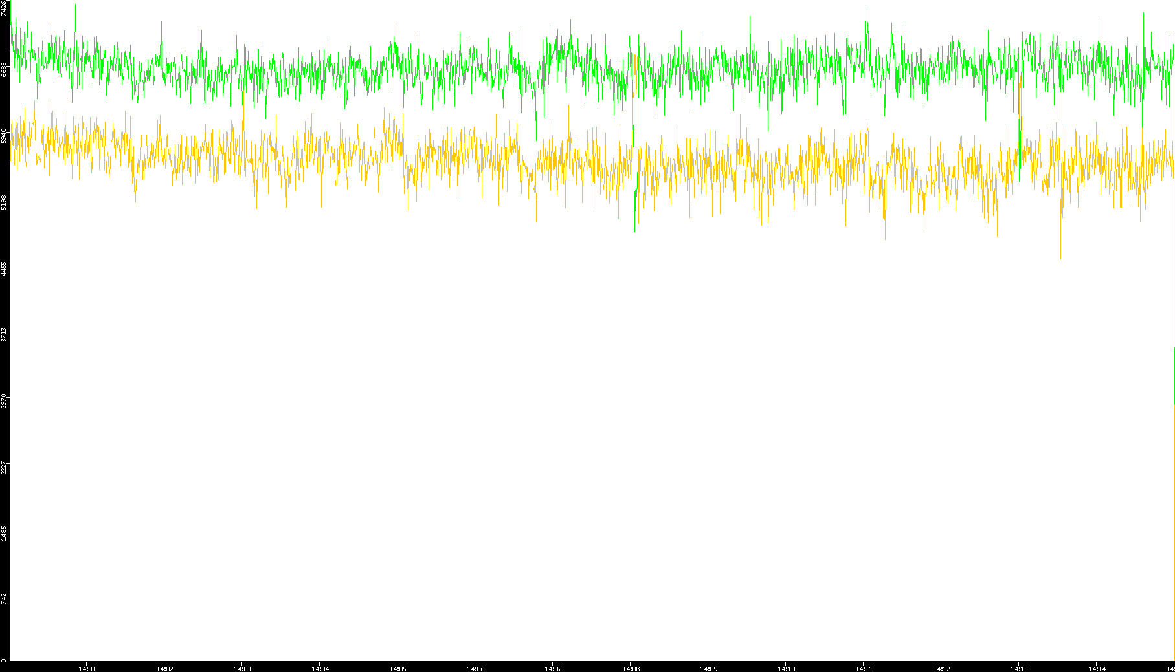Click the 5198 y-axis label
The image size is (1175, 672).
(4, 202)
